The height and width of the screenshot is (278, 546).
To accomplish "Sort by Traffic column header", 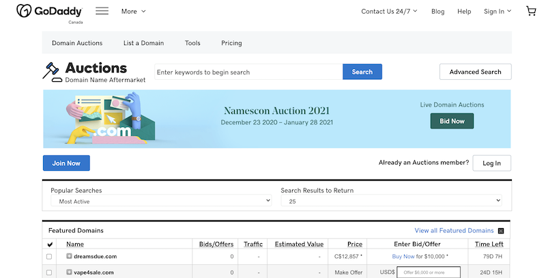I will pyautogui.click(x=253, y=245).
